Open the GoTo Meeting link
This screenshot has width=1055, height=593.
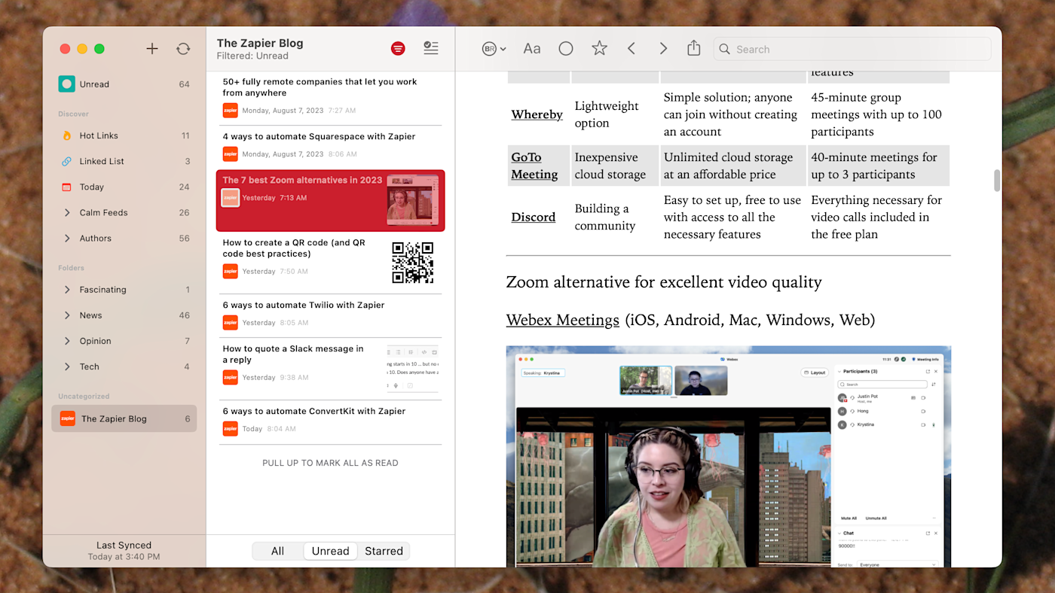click(534, 166)
